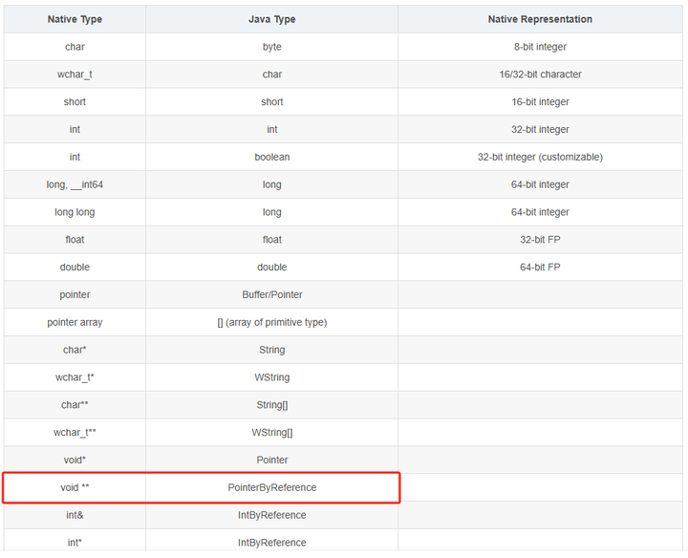This screenshot has width=688, height=558.
Task: Select the 'Buffer/Pointer' Java type cell
Action: 271,295
